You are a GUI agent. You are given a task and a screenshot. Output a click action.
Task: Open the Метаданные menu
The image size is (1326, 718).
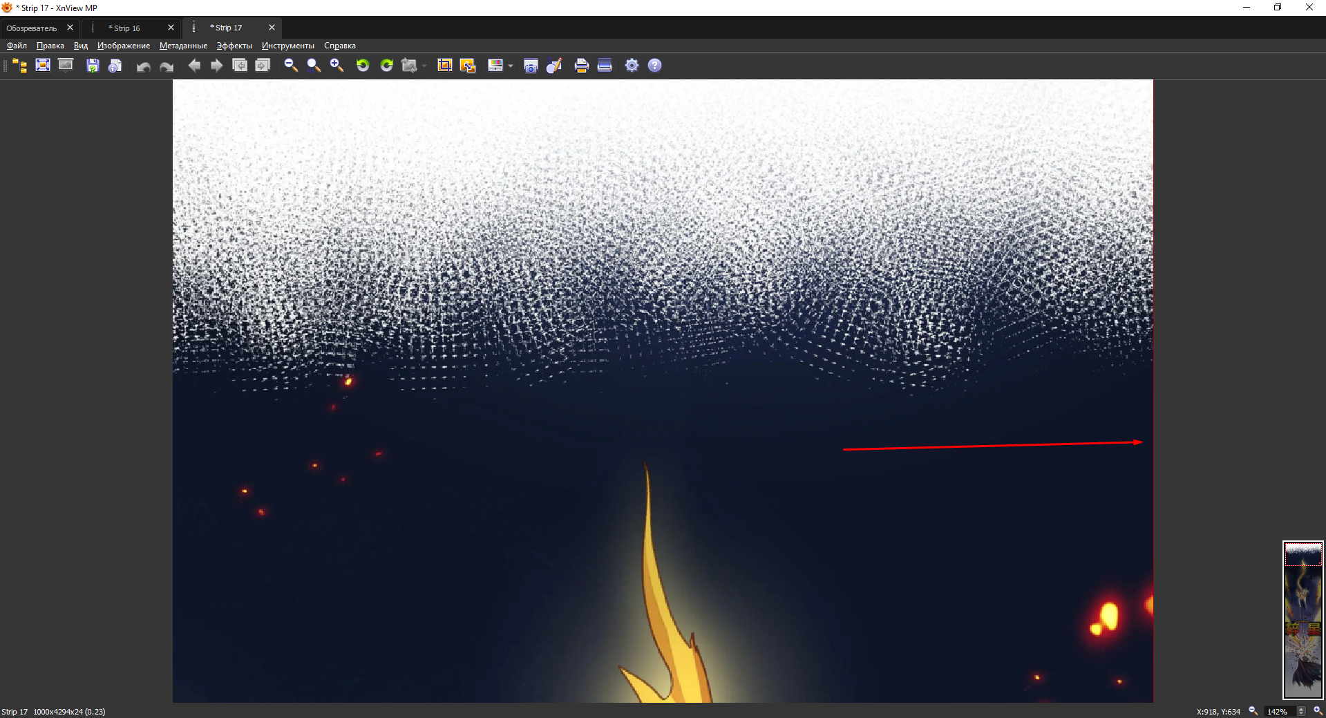click(x=183, y=46)
